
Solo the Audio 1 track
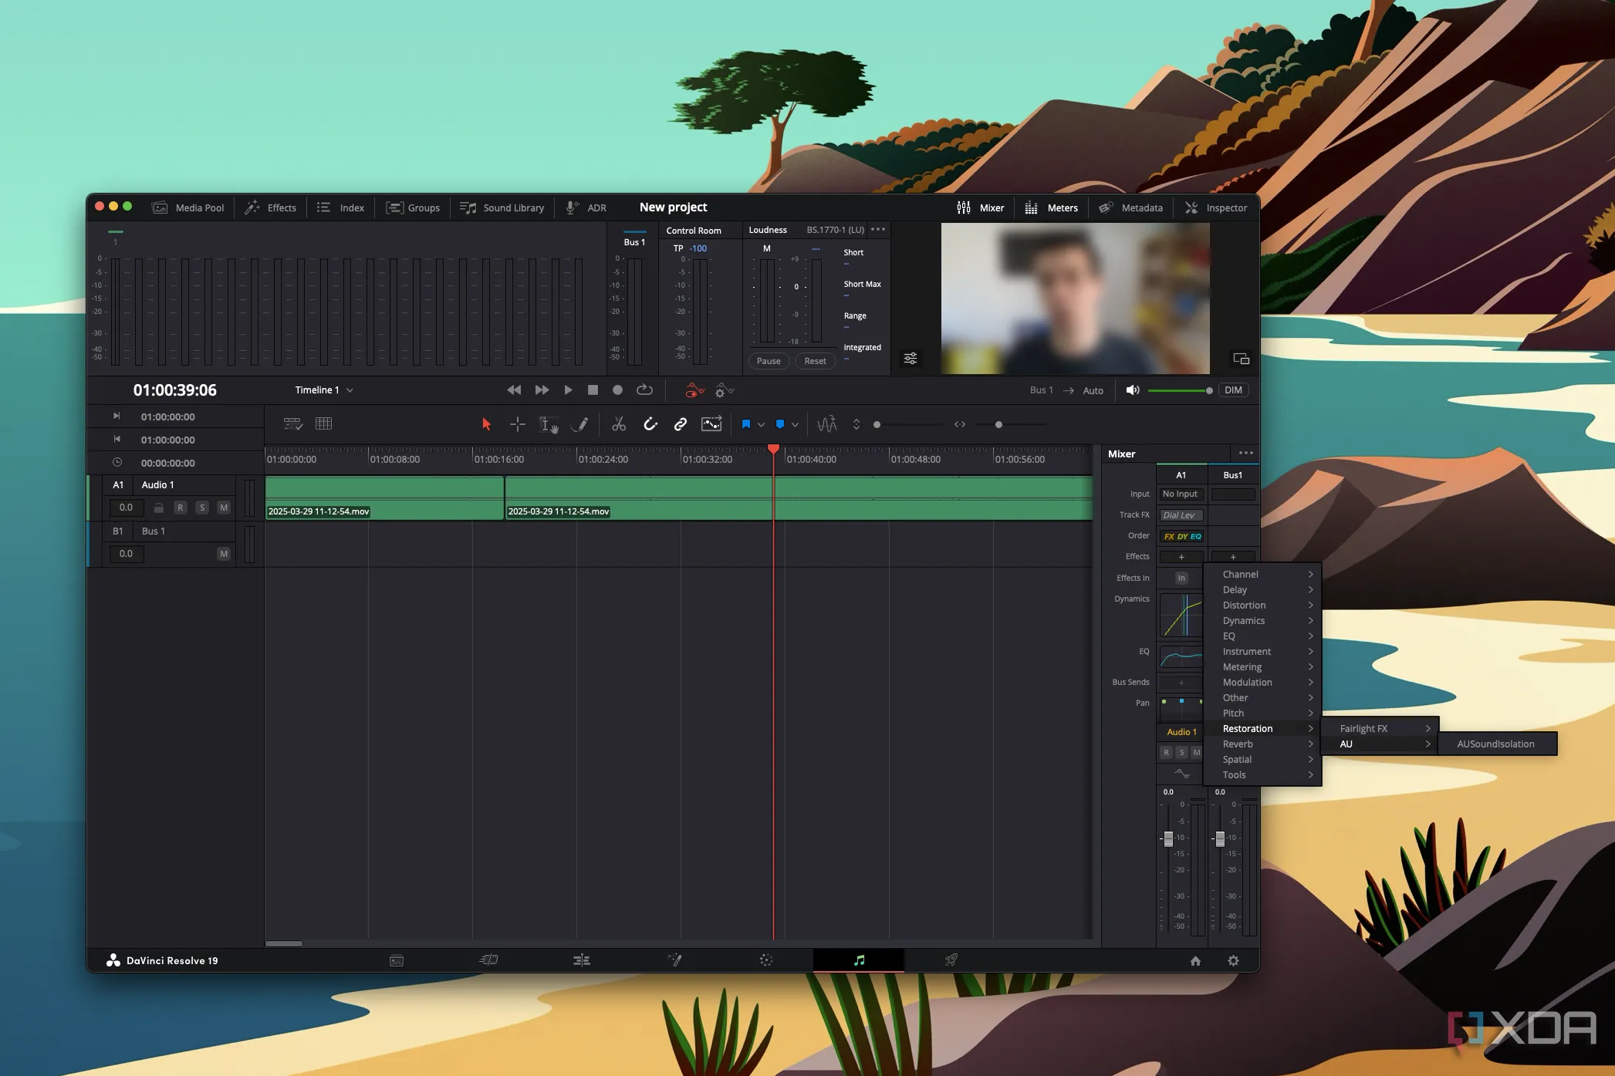coord(202,508)
